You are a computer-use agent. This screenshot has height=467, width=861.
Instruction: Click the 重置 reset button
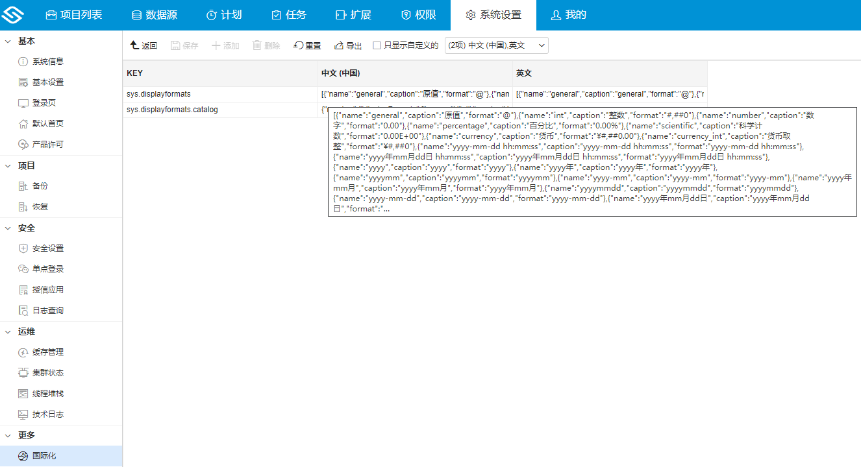307,45
